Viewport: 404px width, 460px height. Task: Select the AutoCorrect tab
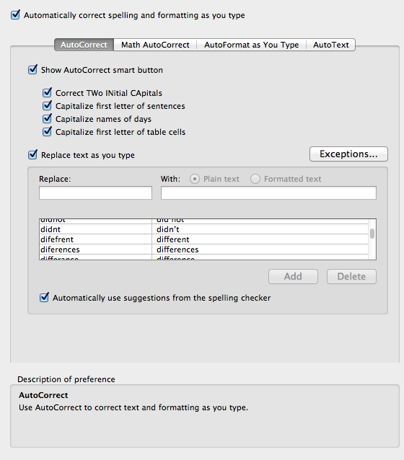[84, 45]
